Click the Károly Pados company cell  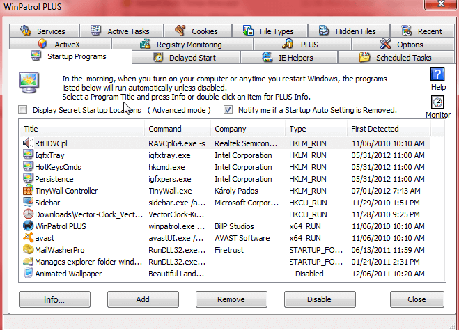point(236,191)
